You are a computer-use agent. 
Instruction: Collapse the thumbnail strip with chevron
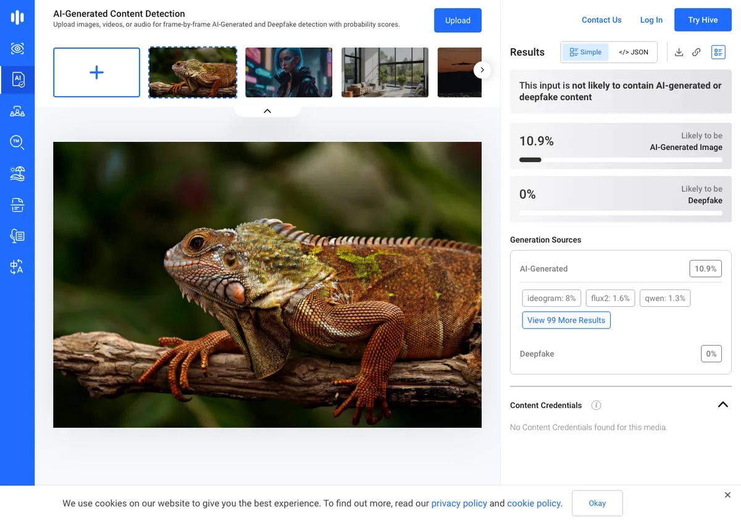pos(267,111)
